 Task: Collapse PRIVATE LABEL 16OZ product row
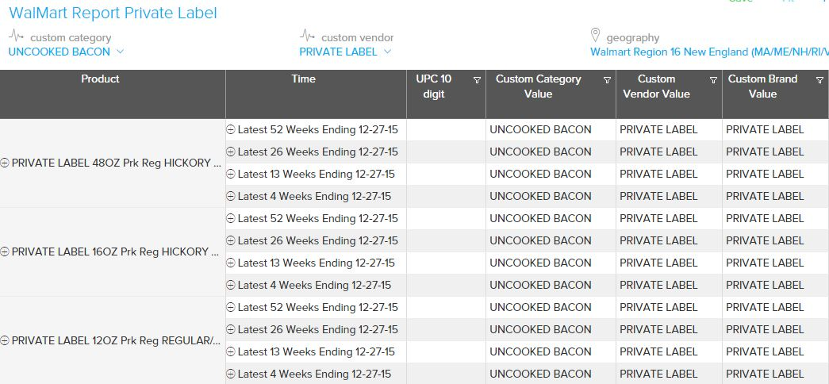pos(5,252)
